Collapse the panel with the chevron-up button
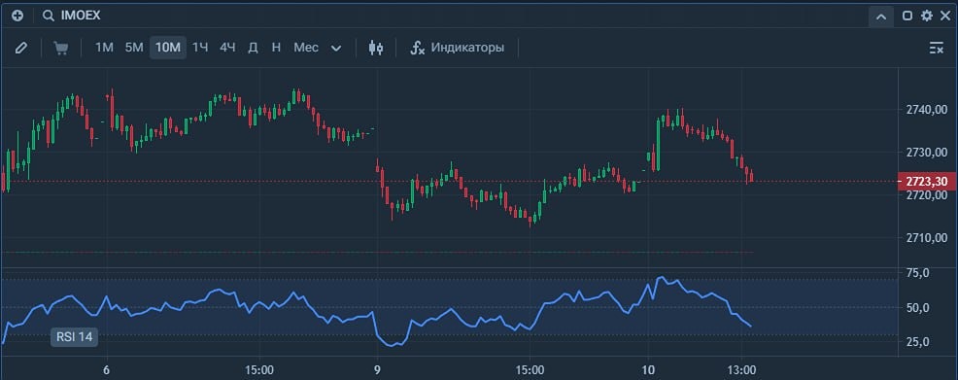This screenshot has height=380, width=958. [x=881, y=17]
